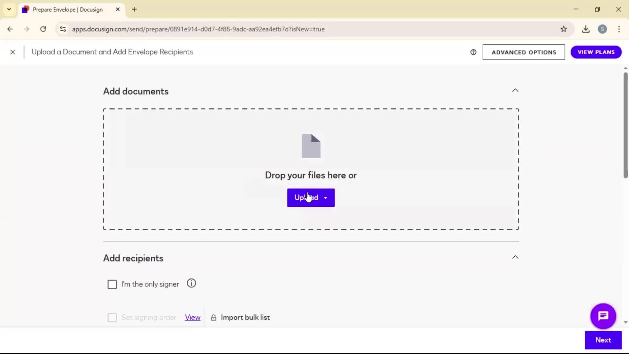Click the Add documents heading
The width and height of the screenshot is (629, 354).
[136, 91]
